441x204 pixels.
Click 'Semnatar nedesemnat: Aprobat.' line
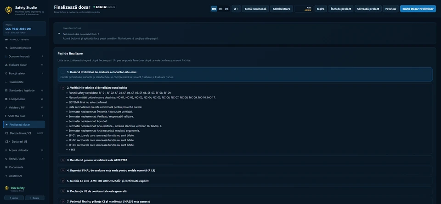point(88,121)
